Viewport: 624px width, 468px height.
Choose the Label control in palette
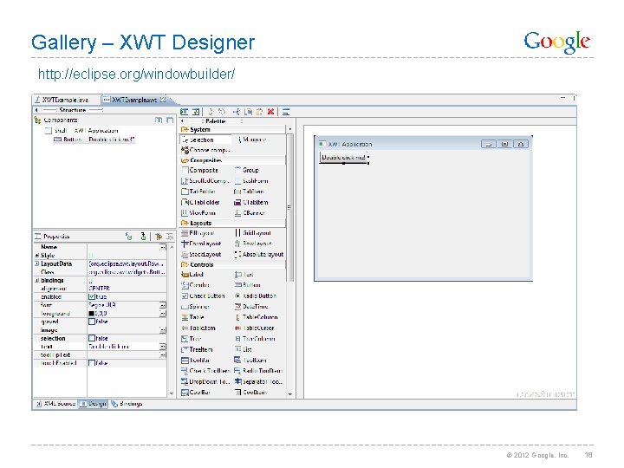coord(192,274)
